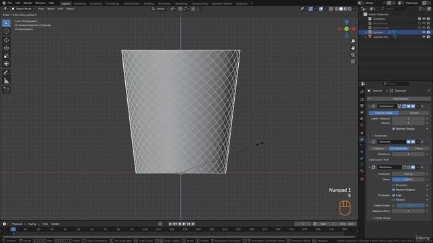Click the Add Modifier button
Screen dimensions: 433x243
pyautogui.click(x=399, y=99)
